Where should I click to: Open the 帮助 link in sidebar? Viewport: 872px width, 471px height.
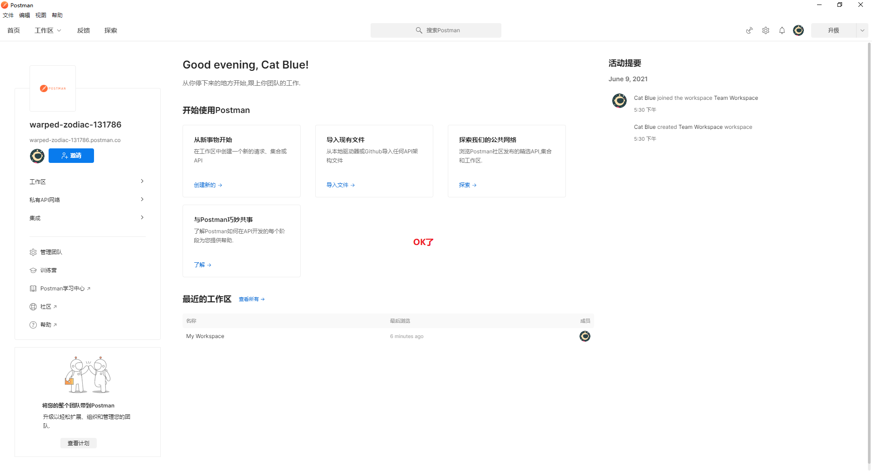tap(49, 325)
